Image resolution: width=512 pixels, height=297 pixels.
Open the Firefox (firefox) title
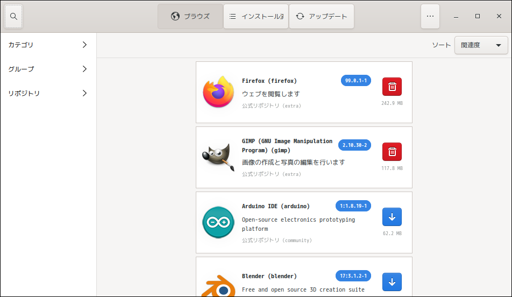tap(269, 81)
